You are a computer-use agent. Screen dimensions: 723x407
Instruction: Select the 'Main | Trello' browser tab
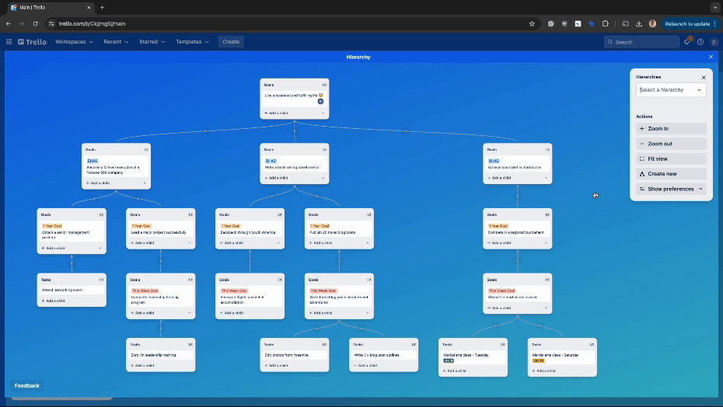(51, 7)
